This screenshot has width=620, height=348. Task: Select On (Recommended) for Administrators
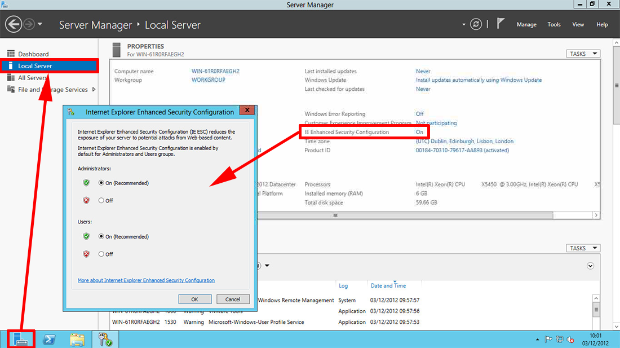101,183
